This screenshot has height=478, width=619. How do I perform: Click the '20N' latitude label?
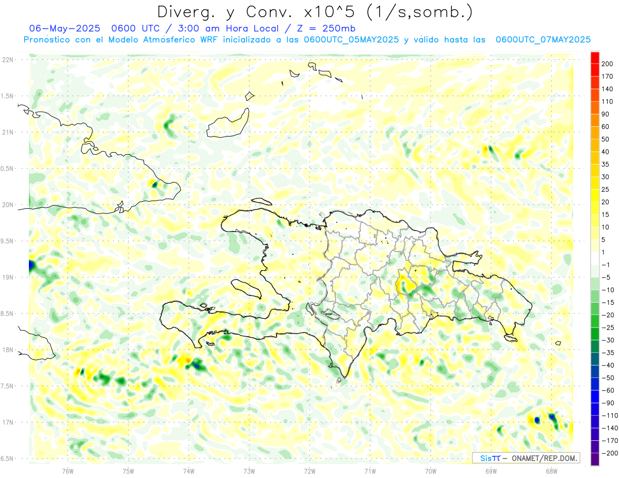[8, 205]
